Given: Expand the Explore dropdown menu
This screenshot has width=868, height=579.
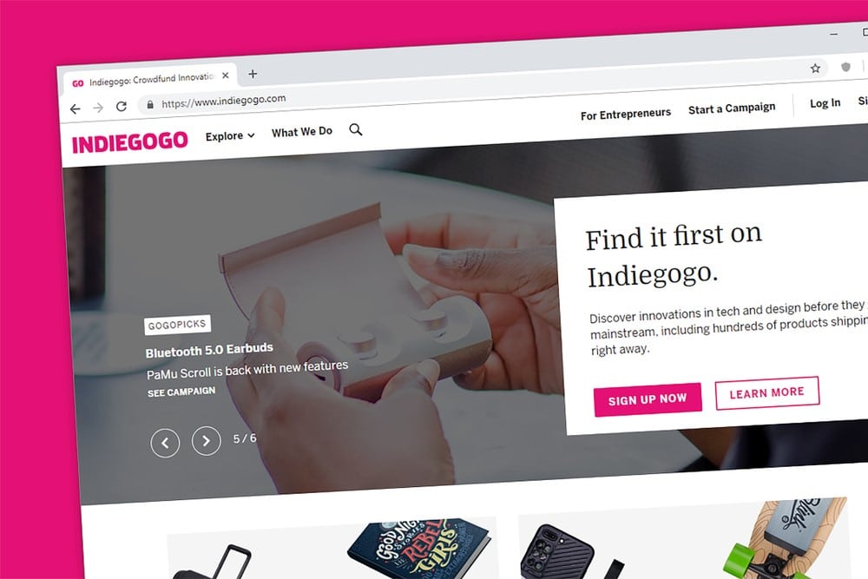Looking at the screenshot, I should click(x=230, y=135).
